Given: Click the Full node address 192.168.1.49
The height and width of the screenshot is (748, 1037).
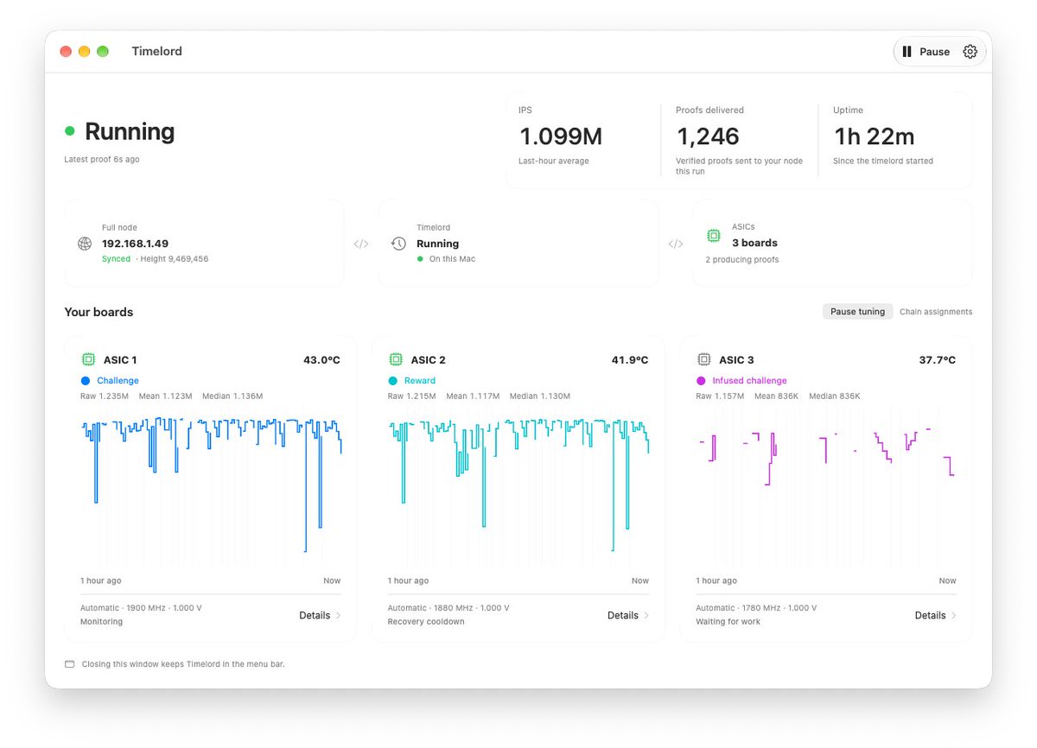Looking at the screenshot, I should click(135, 244).
